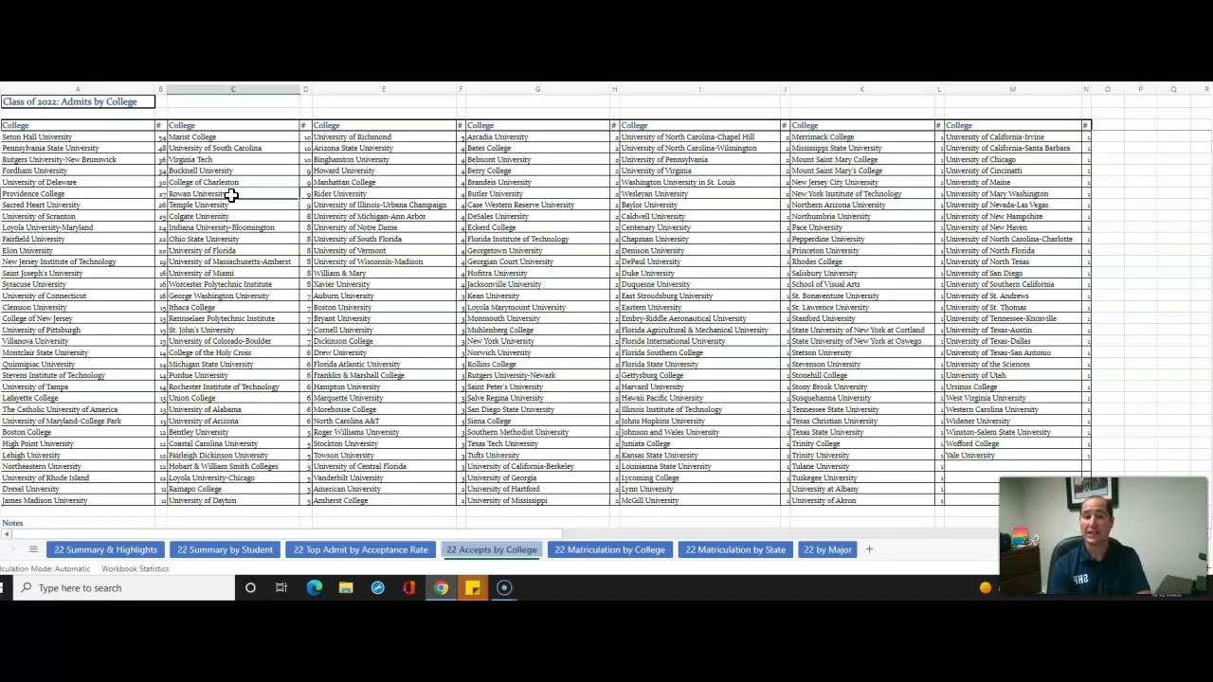Switch to 22 Summary by Student sheet tab

pyautogui.click(x=225, y=549)
